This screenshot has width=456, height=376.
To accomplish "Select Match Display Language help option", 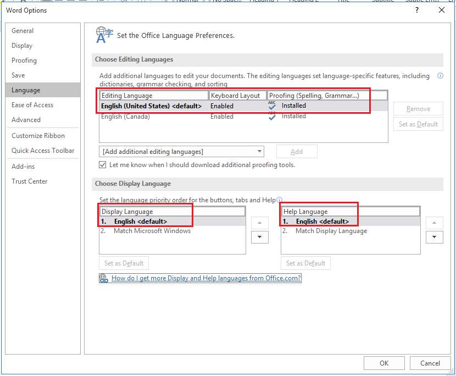I will (x=351, y=231).
